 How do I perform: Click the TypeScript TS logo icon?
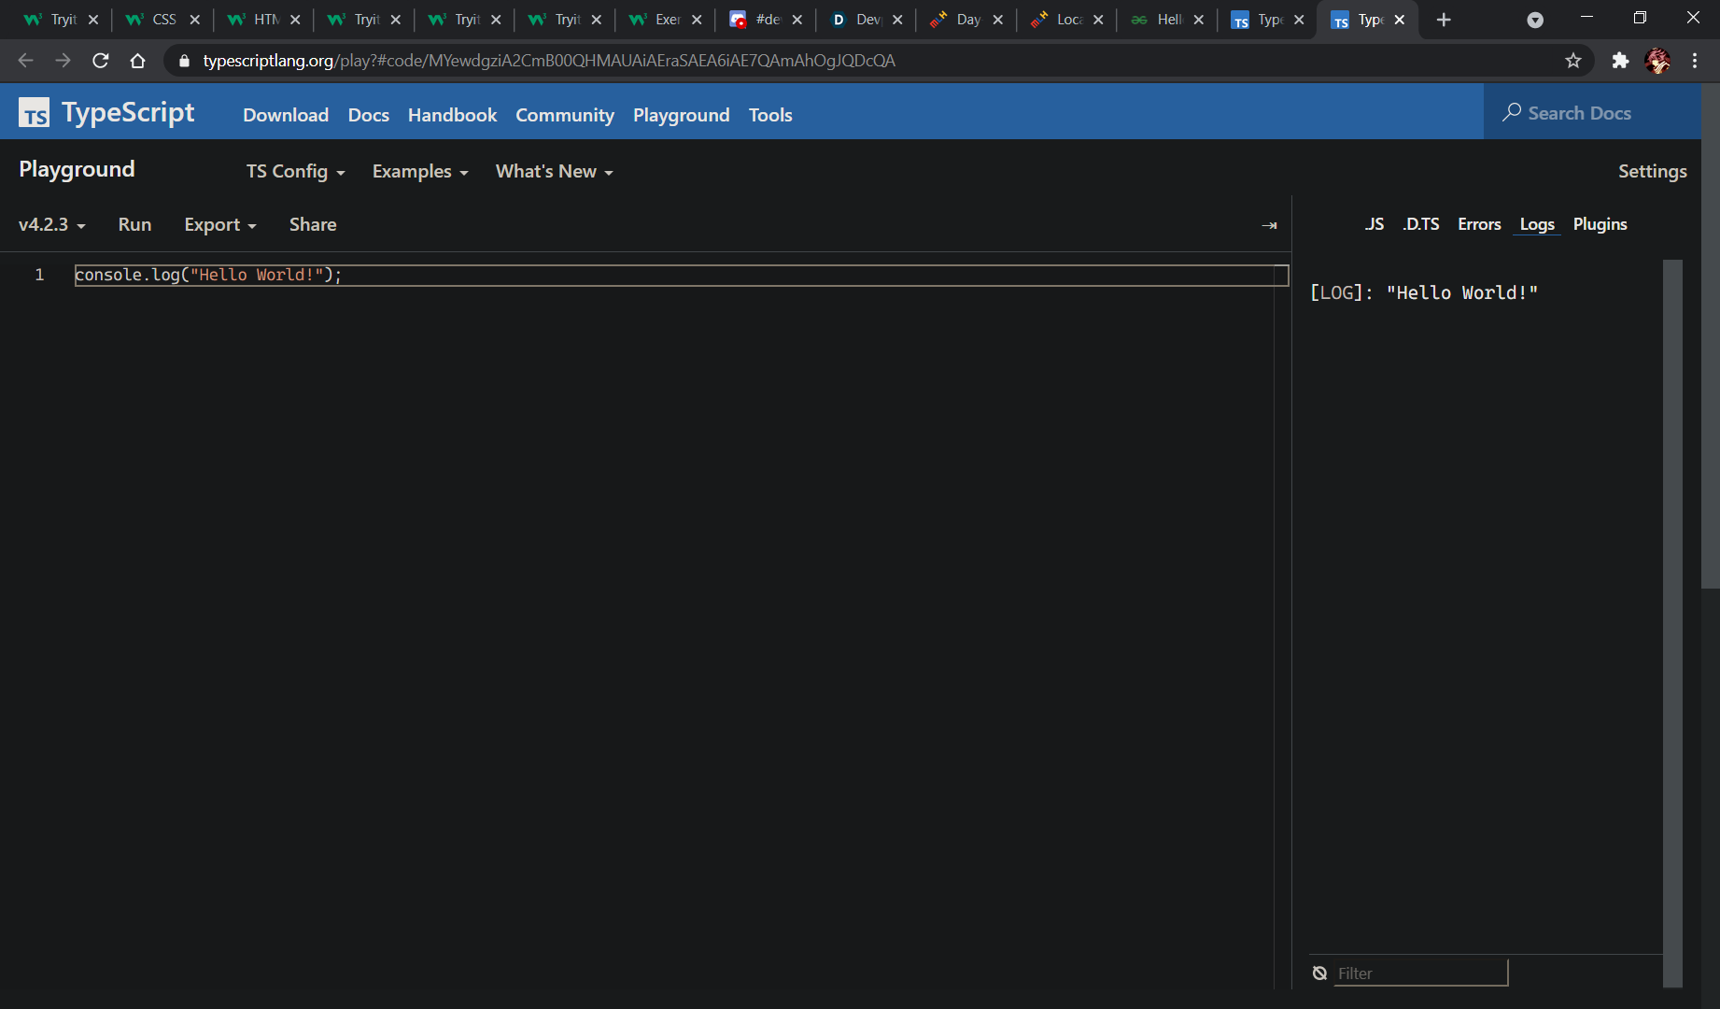coord(35,113)
